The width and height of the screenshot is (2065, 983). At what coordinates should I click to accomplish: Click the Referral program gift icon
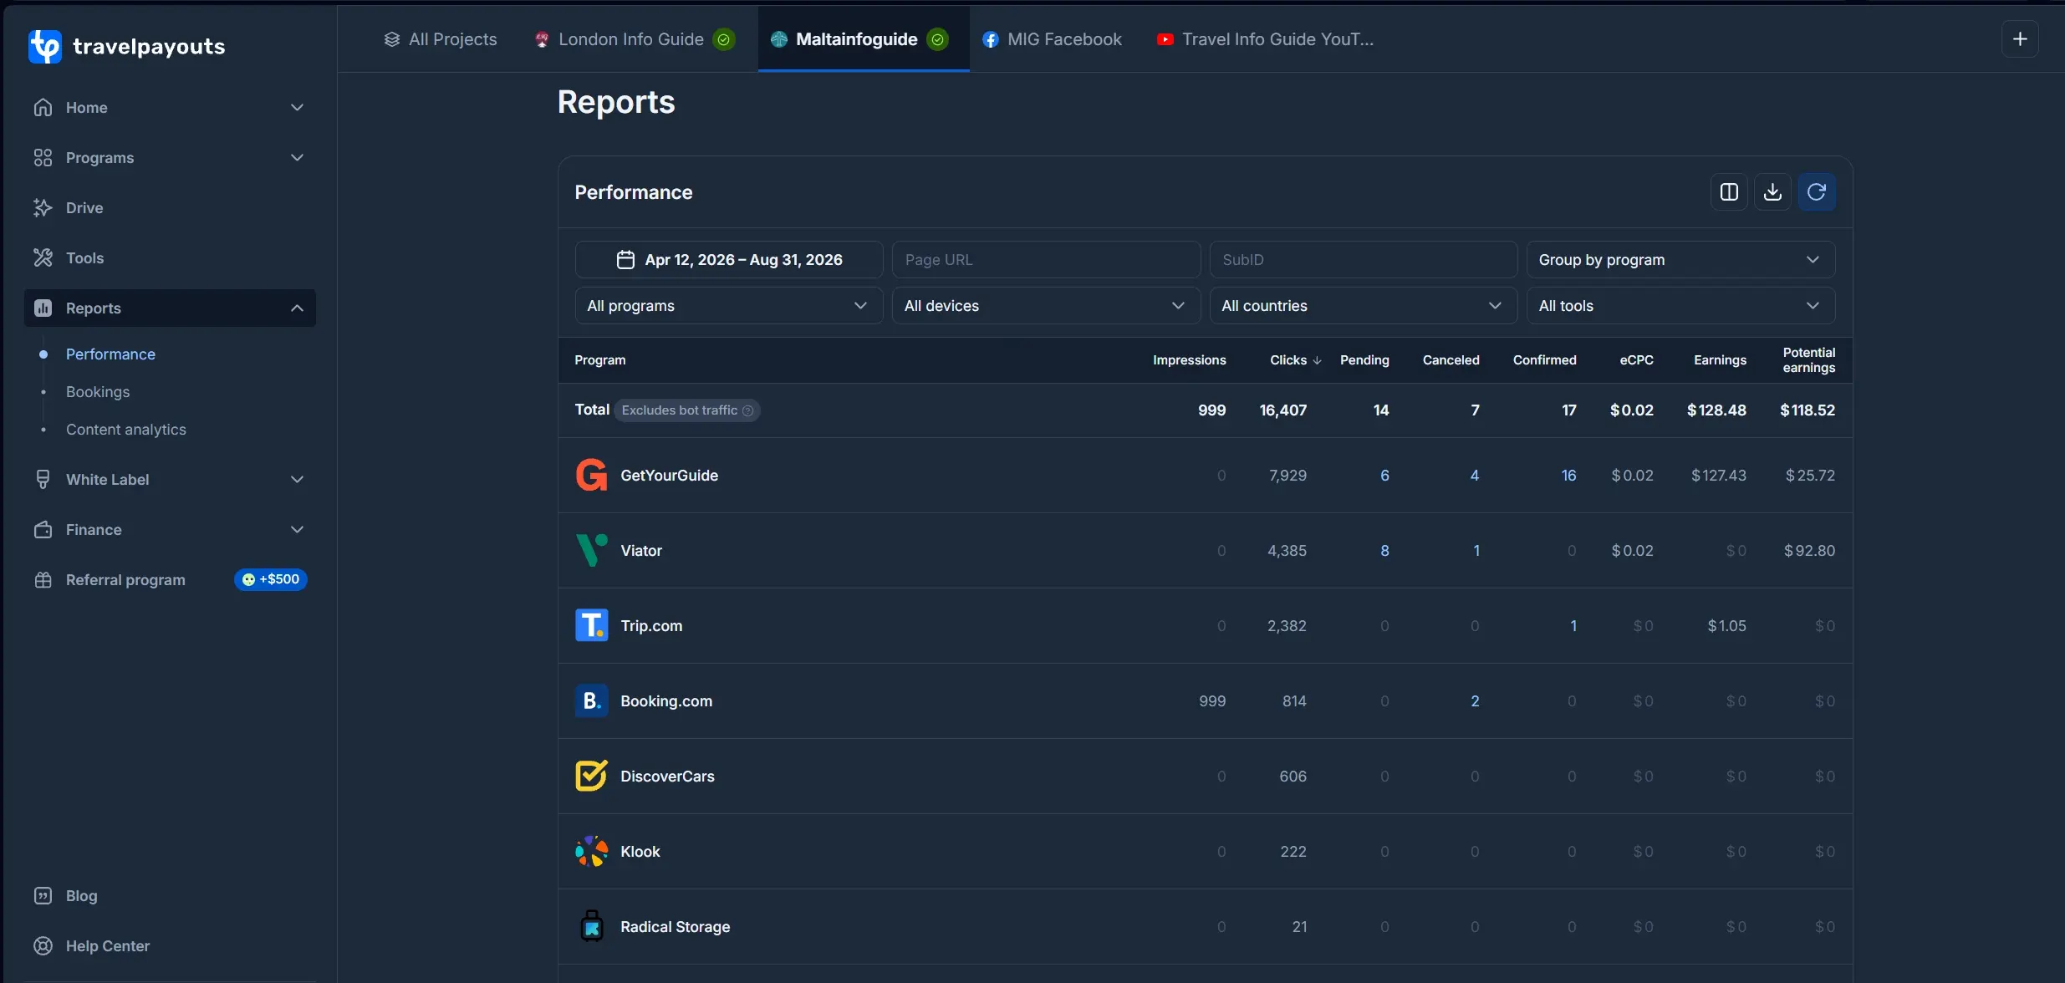(43, 580)
